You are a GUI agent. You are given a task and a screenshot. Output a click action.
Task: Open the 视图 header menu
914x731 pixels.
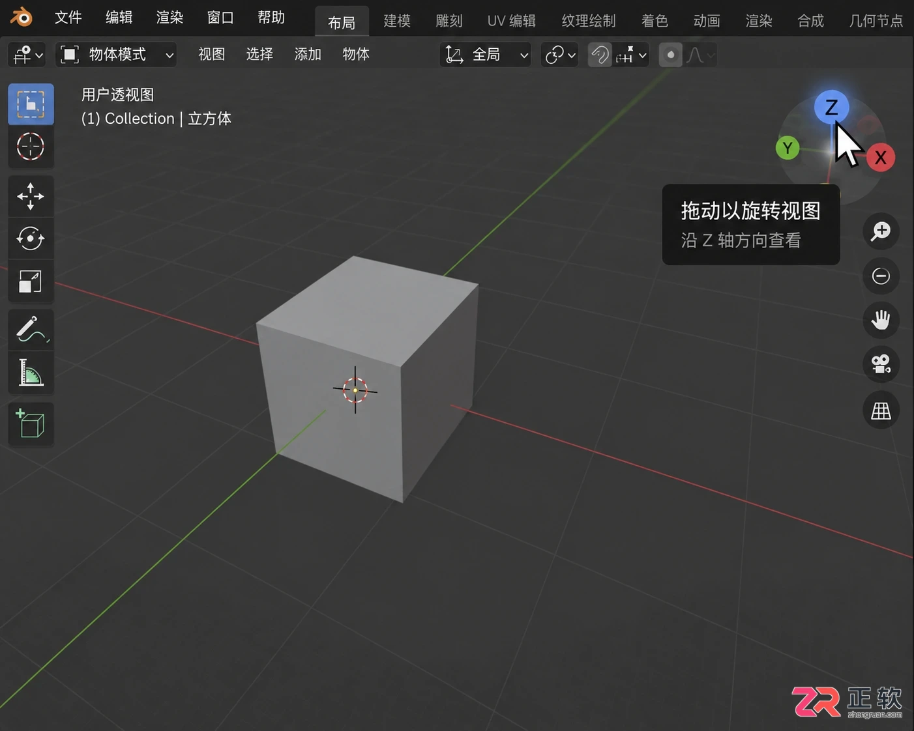tap(212, 55)
